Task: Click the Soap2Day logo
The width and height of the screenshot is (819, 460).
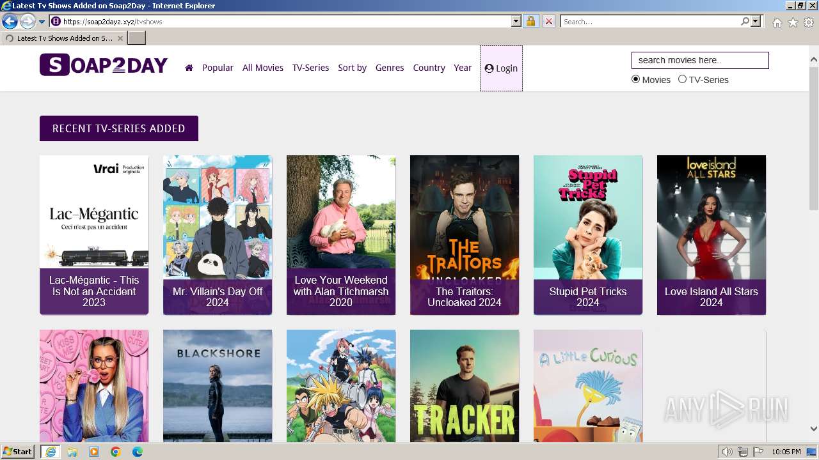Action: pyautogui.click(x=104, y=65)
